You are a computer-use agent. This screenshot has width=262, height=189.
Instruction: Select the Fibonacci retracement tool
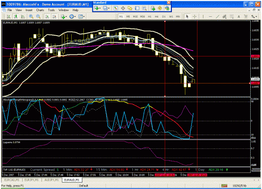(231, 16)
